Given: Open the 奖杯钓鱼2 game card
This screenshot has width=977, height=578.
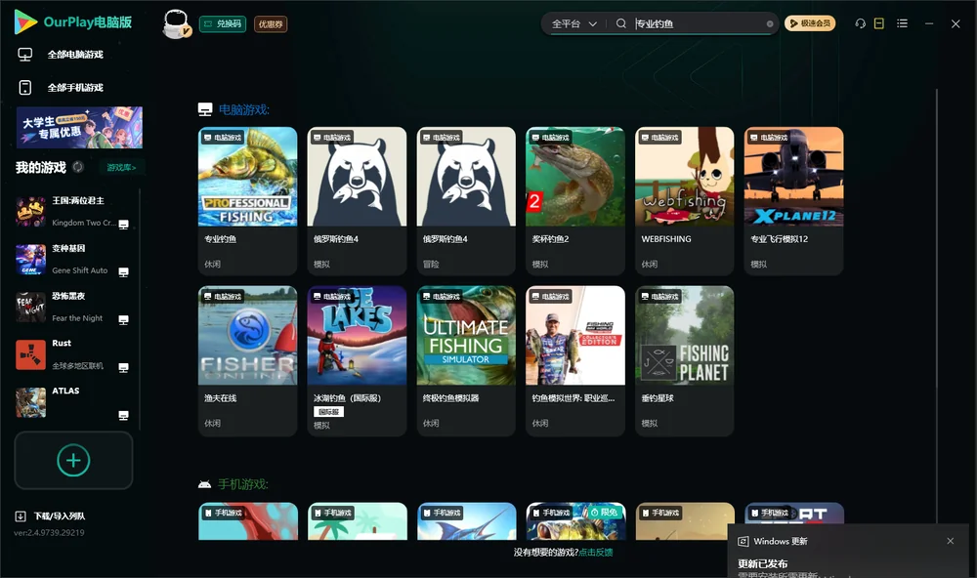Looking at the screenshot, I should pyautogui.click(x=575, y=200).
